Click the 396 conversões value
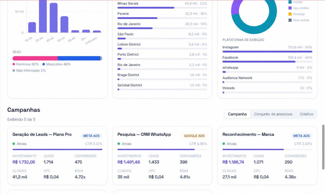This screenshot has height=194, width=325. [184, 162]
